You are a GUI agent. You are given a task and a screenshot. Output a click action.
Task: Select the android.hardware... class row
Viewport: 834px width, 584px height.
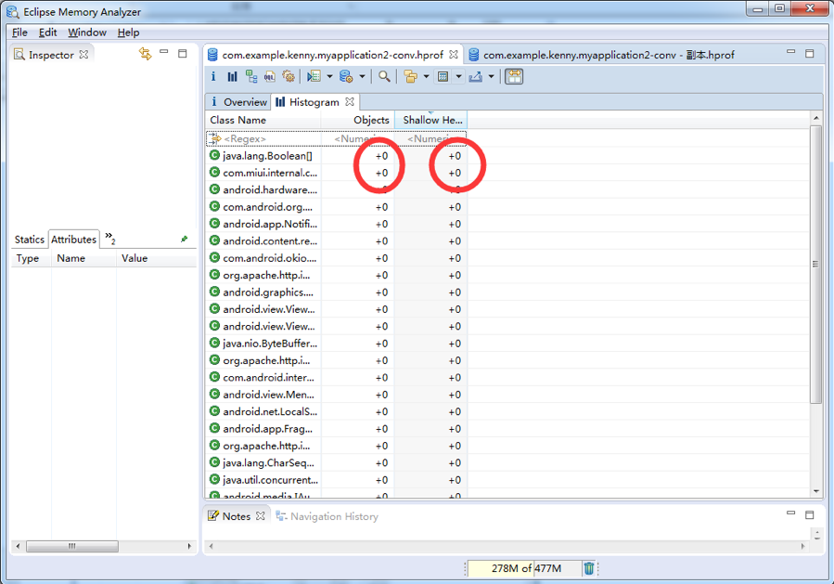point(336,190)
